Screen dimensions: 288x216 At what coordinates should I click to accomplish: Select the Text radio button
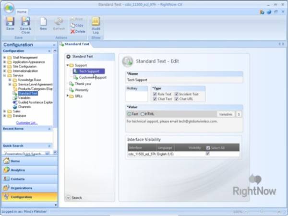tap(129, 114)
